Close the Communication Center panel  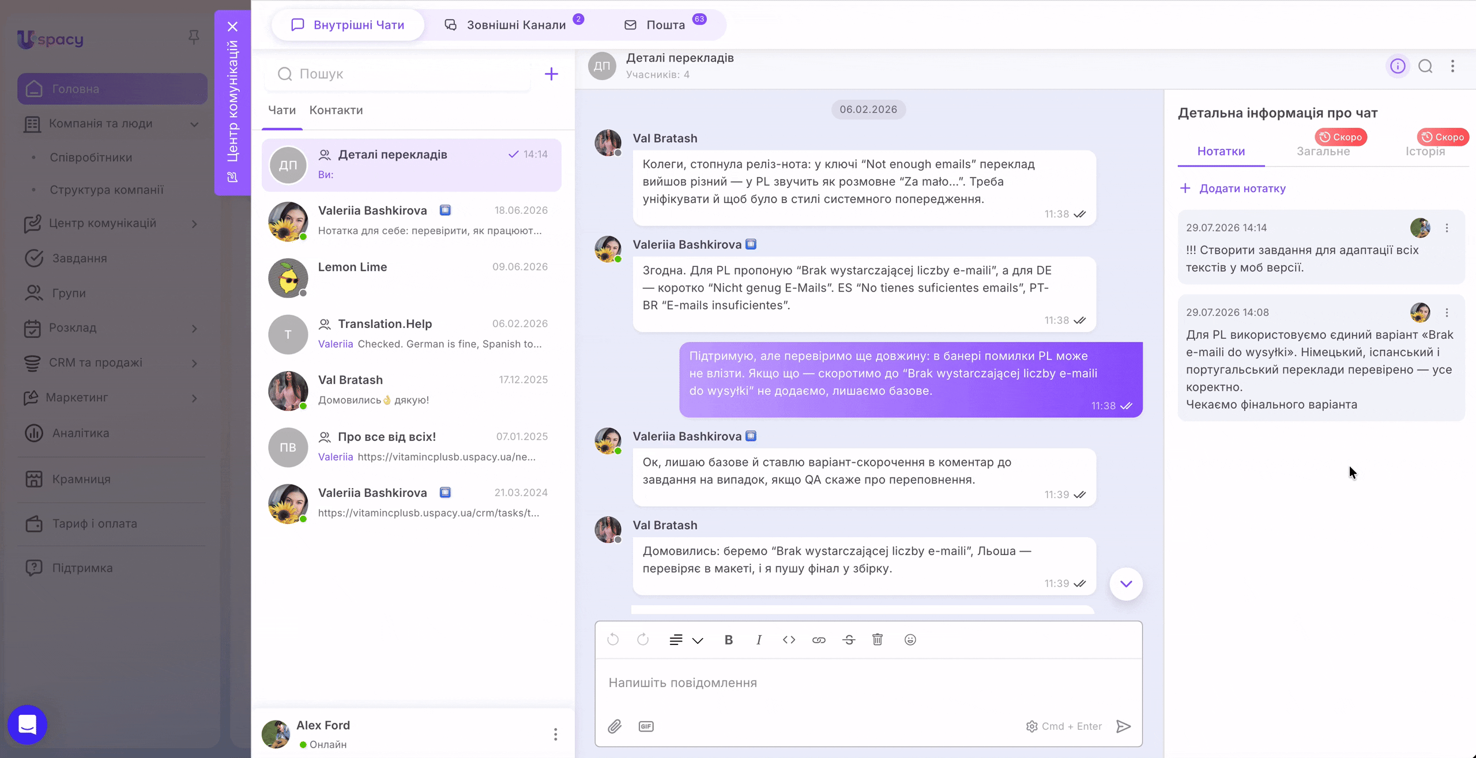[x=232, y=27]
